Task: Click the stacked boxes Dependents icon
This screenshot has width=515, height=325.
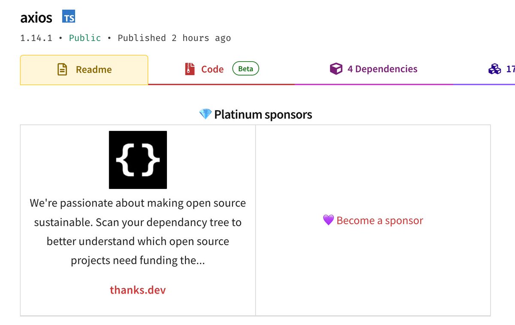Action: coord(494,69)
